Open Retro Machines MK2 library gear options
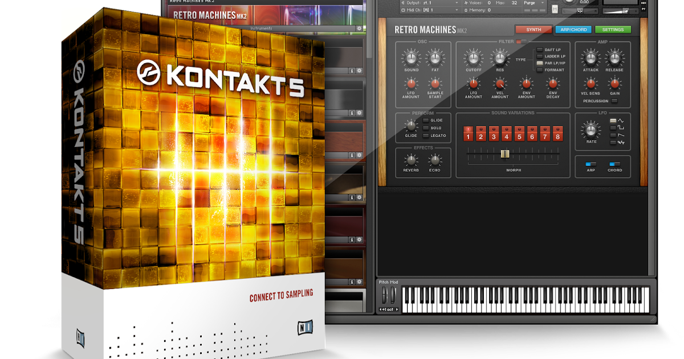 click(x=359, y=28)
